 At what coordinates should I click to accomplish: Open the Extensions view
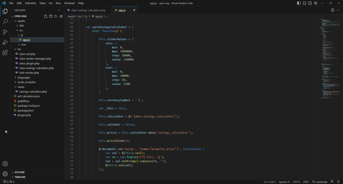coord(5,53)
